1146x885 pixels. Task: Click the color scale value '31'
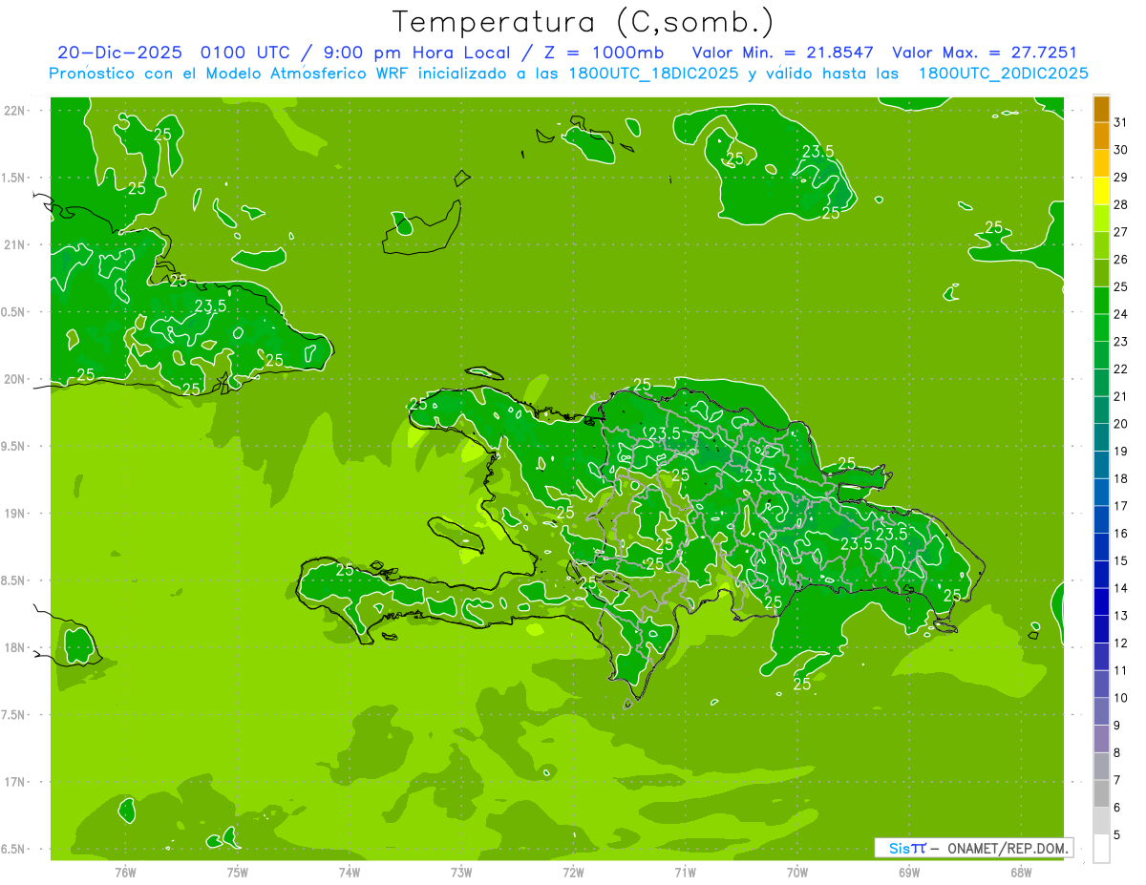(1121, 122)
